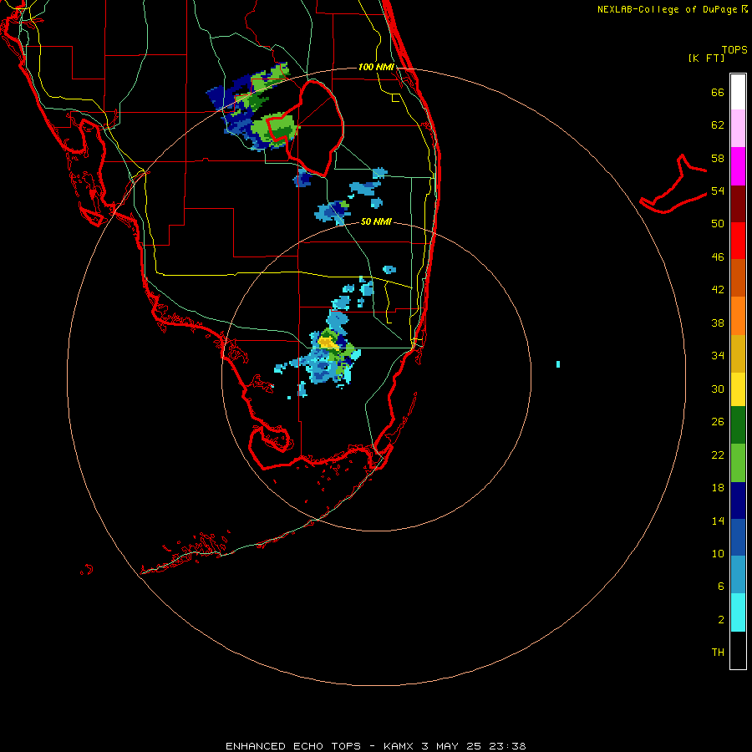Click the legend value 50
This screenshot has width=752, height=752.
[x=718, y=223]
